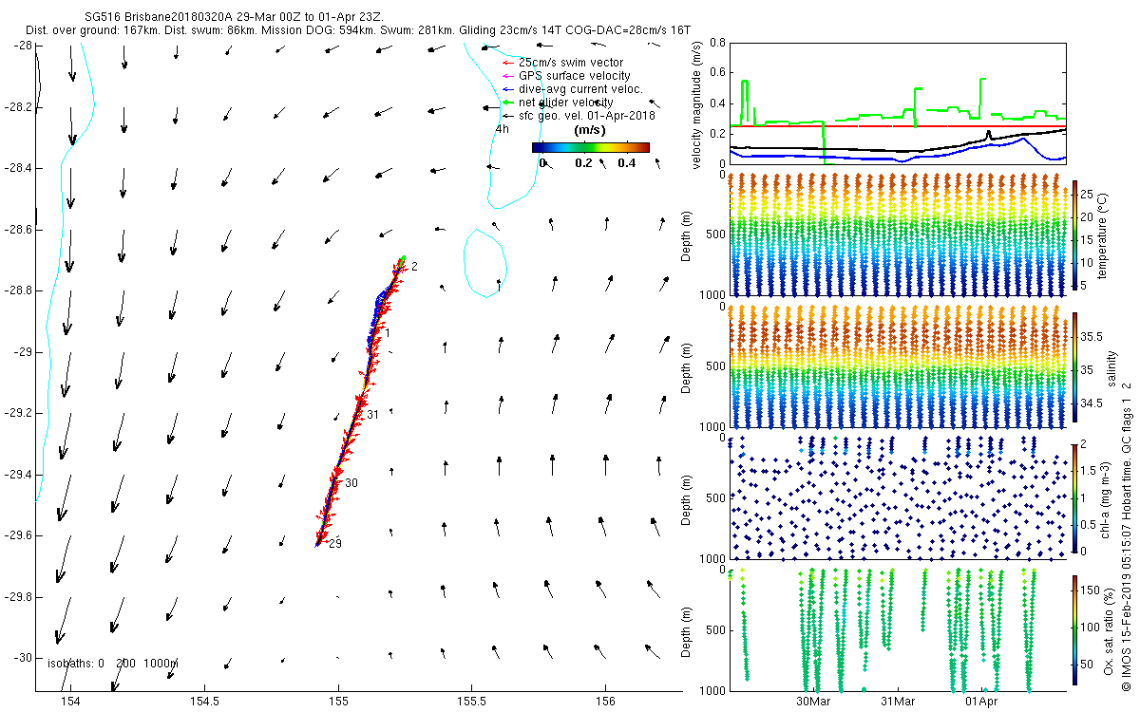
Task: Click the 01Apr time axis label
Action: click(981, 702)
